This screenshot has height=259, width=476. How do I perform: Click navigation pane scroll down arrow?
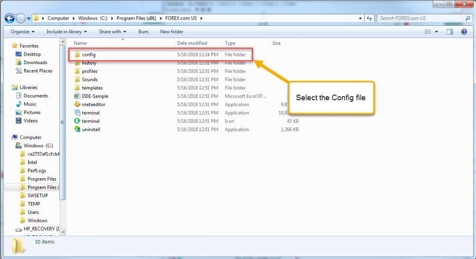[62, 232]
